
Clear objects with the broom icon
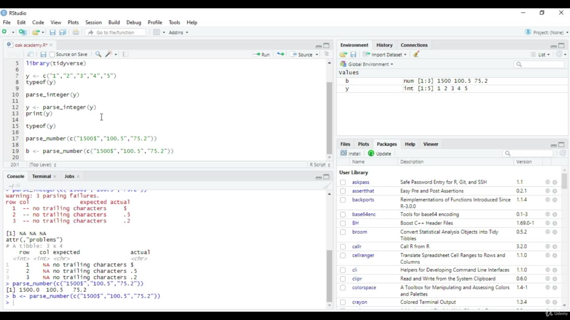pyautogui.click(x=416, y=54)
